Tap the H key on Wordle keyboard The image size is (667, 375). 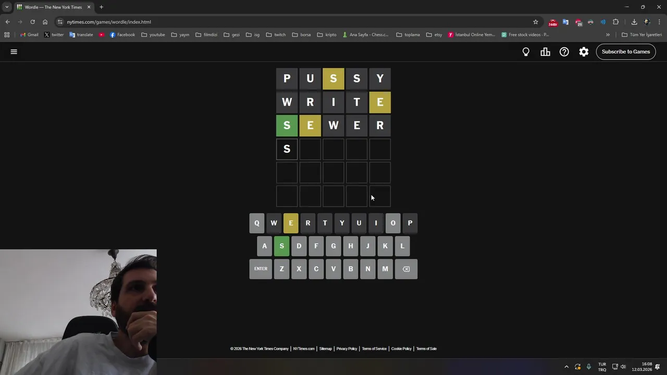tap(351, 246)
